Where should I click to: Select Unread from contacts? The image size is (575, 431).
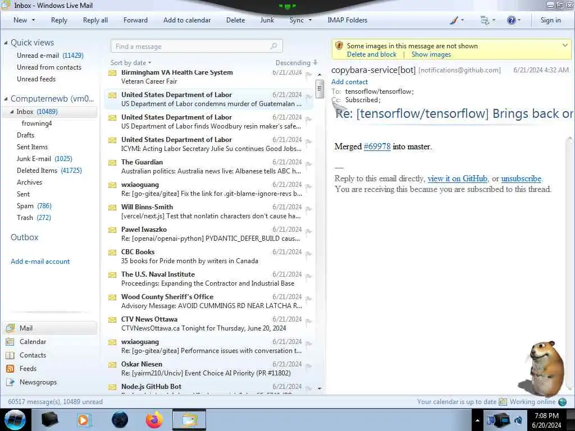pos(49,67)
